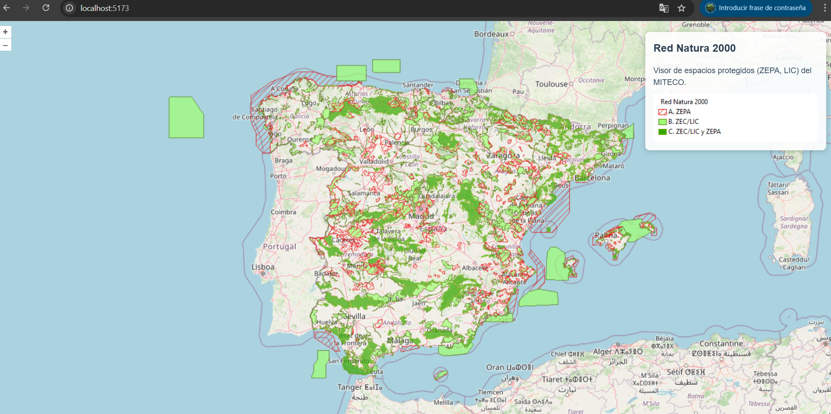Click the 'Red Natura 2000' panel title
The image size is (831, 414).
[694, 48]
